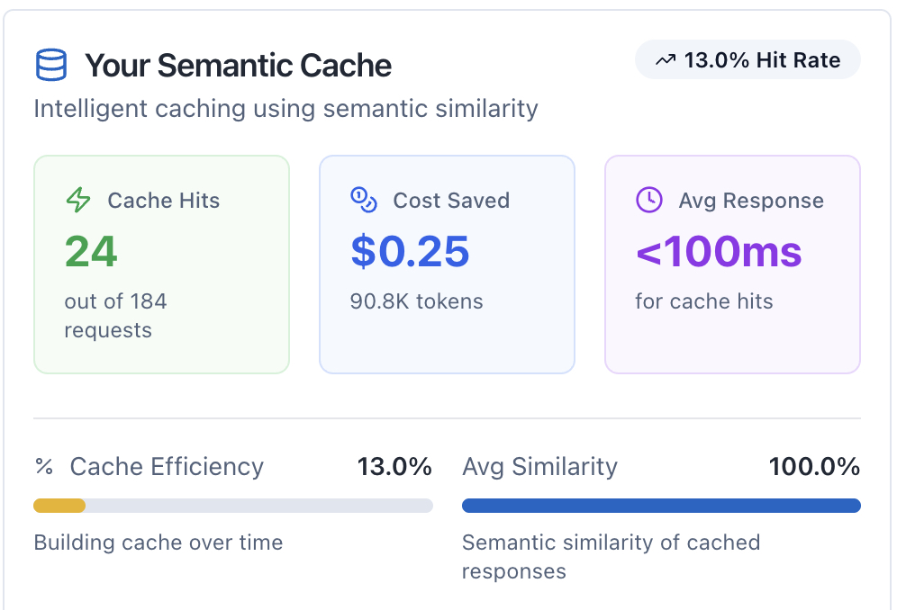The width and height of the screenshot is (897, 610).
Task: Click the 100.0% Avg Similarity value
Action: pyautogui.click(x=814, y=467)
